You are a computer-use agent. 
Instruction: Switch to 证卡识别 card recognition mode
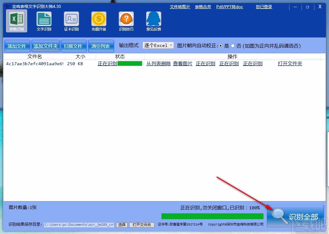(71, 21)
